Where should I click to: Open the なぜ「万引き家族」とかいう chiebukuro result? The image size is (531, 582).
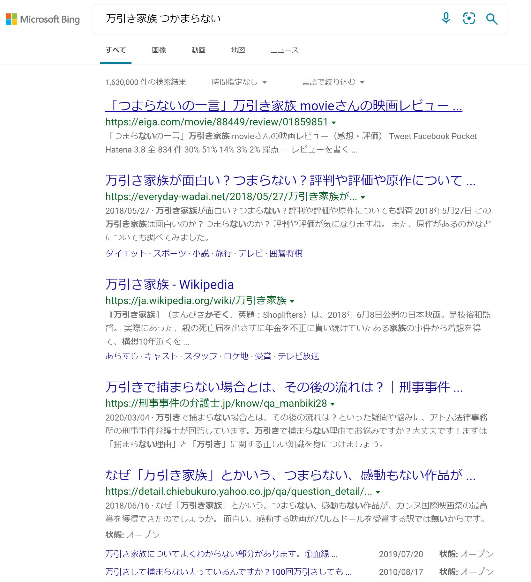(x=290, y=475)
